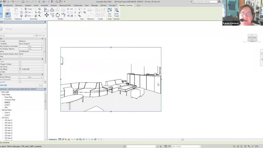Click the text tool A icon in quick access toolbar
This screenshot has height=148, width=263.
tap(39, 2)
